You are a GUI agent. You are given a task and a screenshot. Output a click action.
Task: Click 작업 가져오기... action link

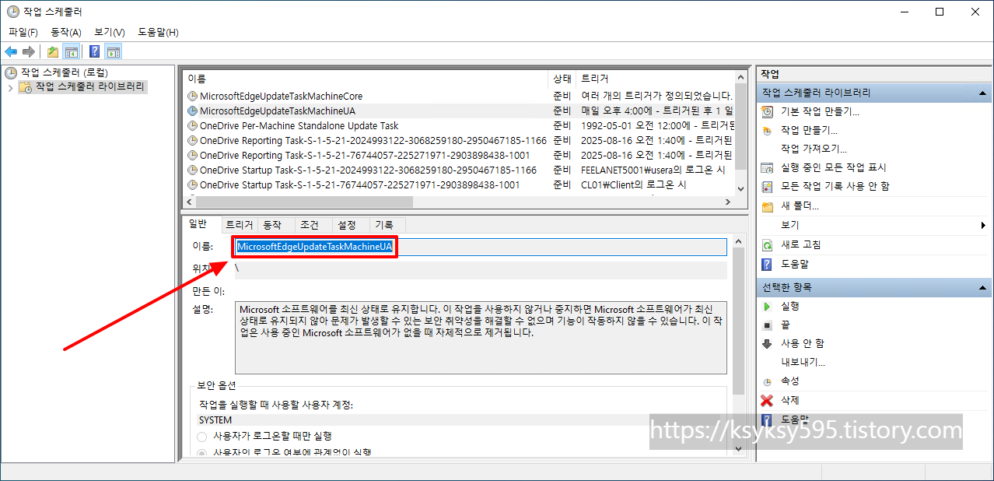814,149
